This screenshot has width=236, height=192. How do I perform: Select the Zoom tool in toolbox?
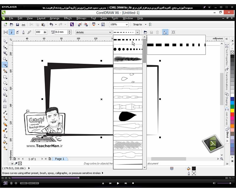(5, 59)
